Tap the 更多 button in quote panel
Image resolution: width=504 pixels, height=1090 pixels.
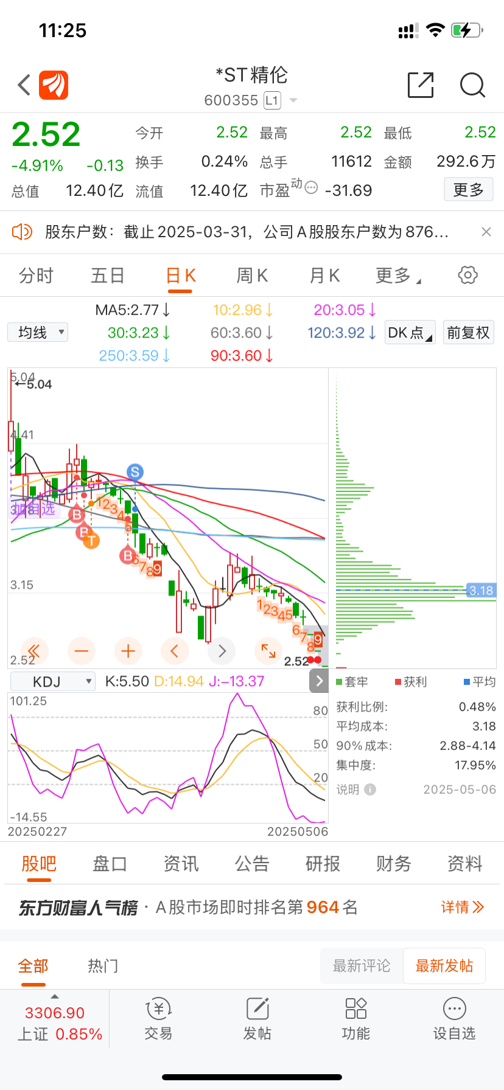tap(468, 190)
